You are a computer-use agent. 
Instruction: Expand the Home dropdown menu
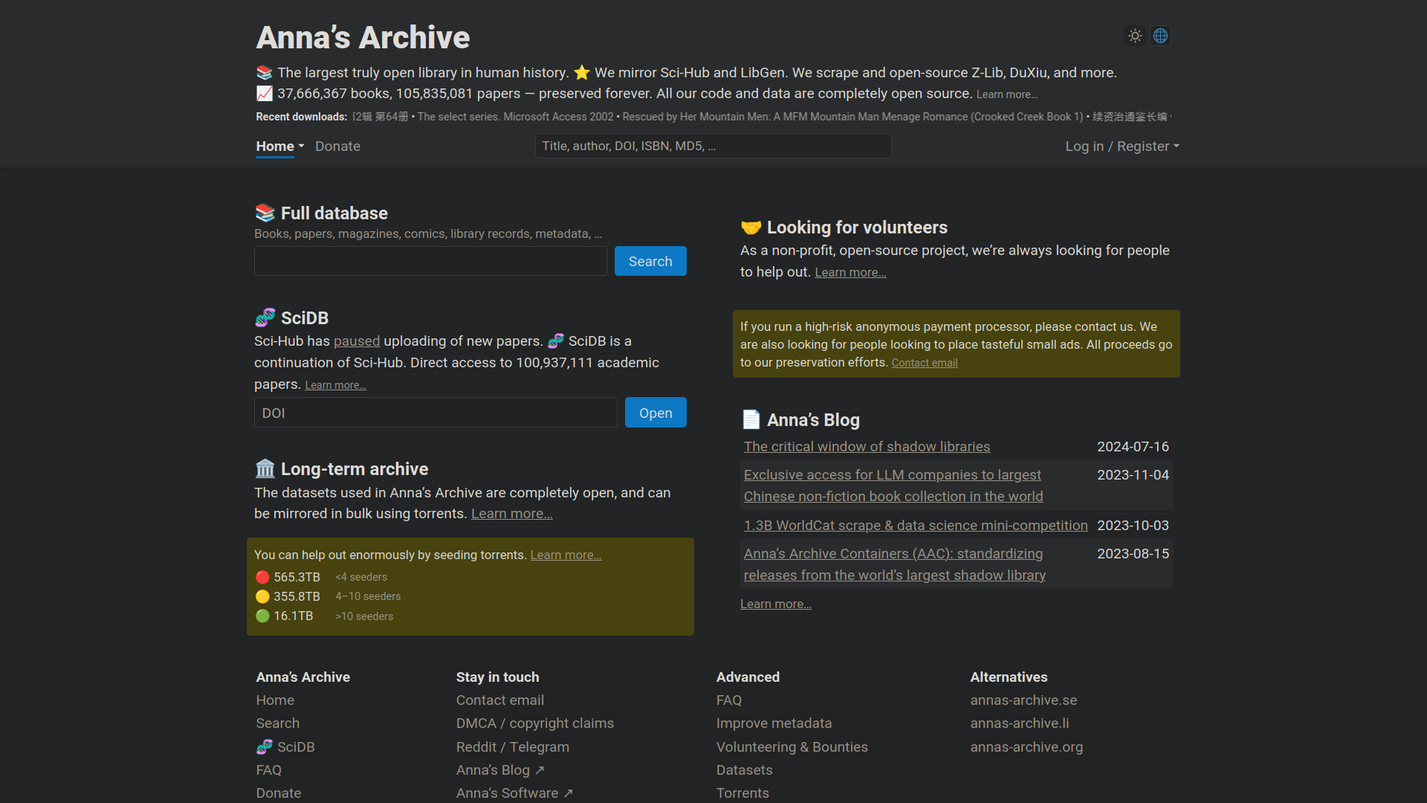(x=280, y=146)
